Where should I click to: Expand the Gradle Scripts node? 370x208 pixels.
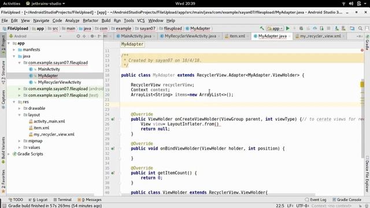9,154
